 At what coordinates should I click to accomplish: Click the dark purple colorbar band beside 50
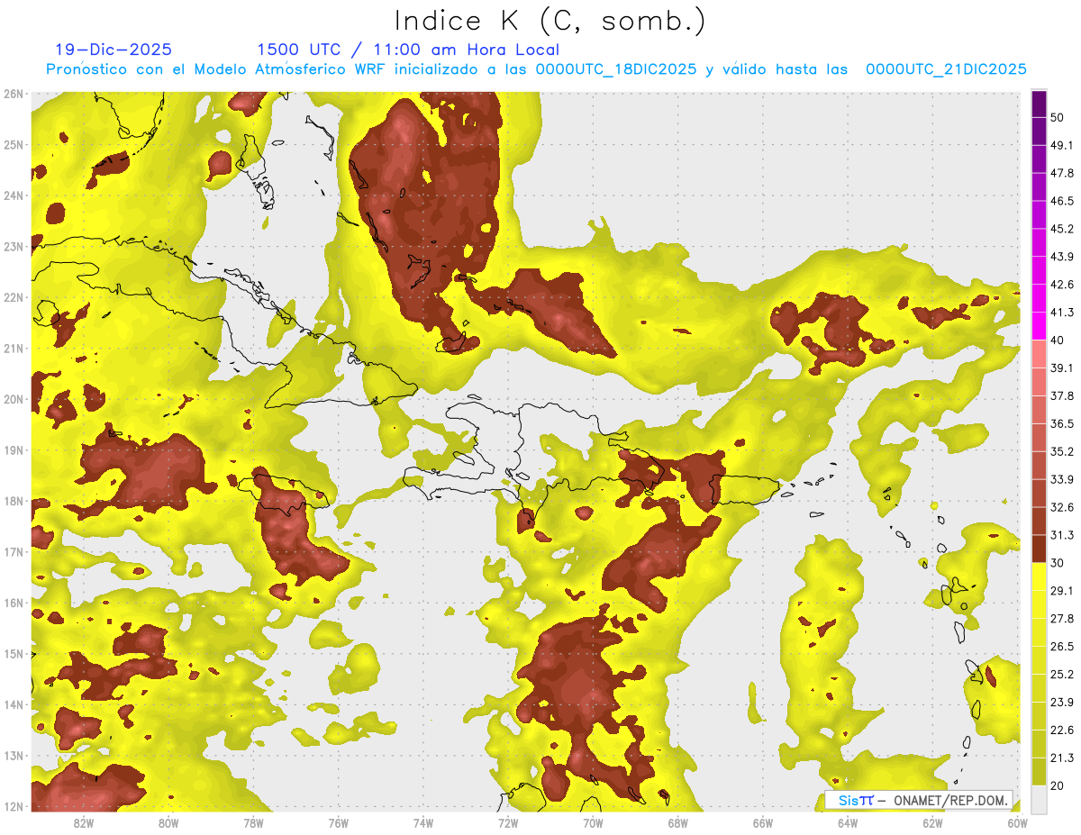(x=1039, y=104)
